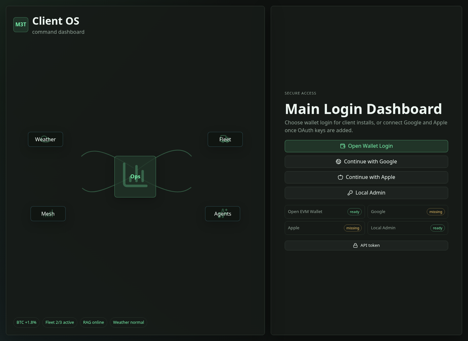Click the M3T logo badge
468x341 pixels.
(x=21, y=24)
